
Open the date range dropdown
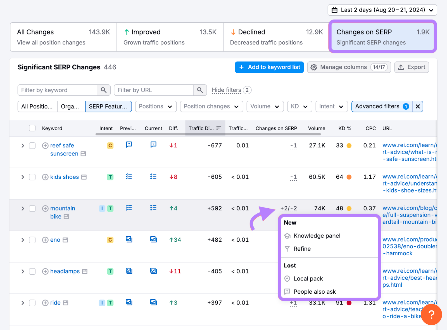tap(382, 10)
